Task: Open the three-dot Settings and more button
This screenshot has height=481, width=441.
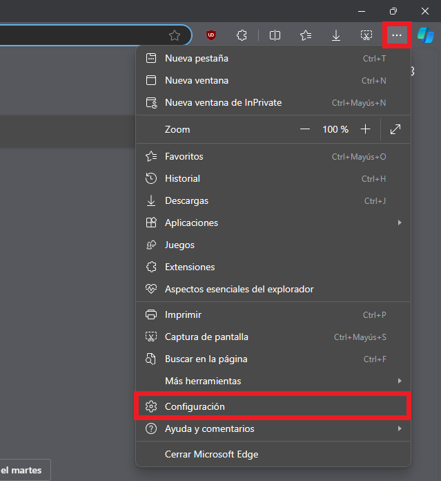Action: [397, 35]
